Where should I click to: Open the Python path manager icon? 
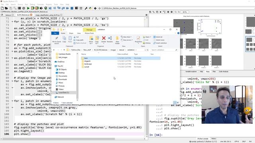(x=90, y=8)
